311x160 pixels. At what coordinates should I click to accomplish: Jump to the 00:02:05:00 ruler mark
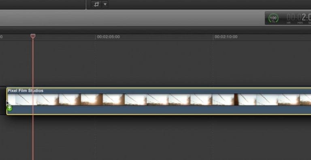pos(108,37)
